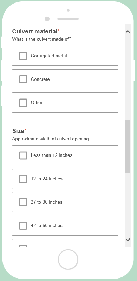Click the scroll up chevron arrow
Screen dimensions: 137x281
pyautogui.click(x=128, y=32)
